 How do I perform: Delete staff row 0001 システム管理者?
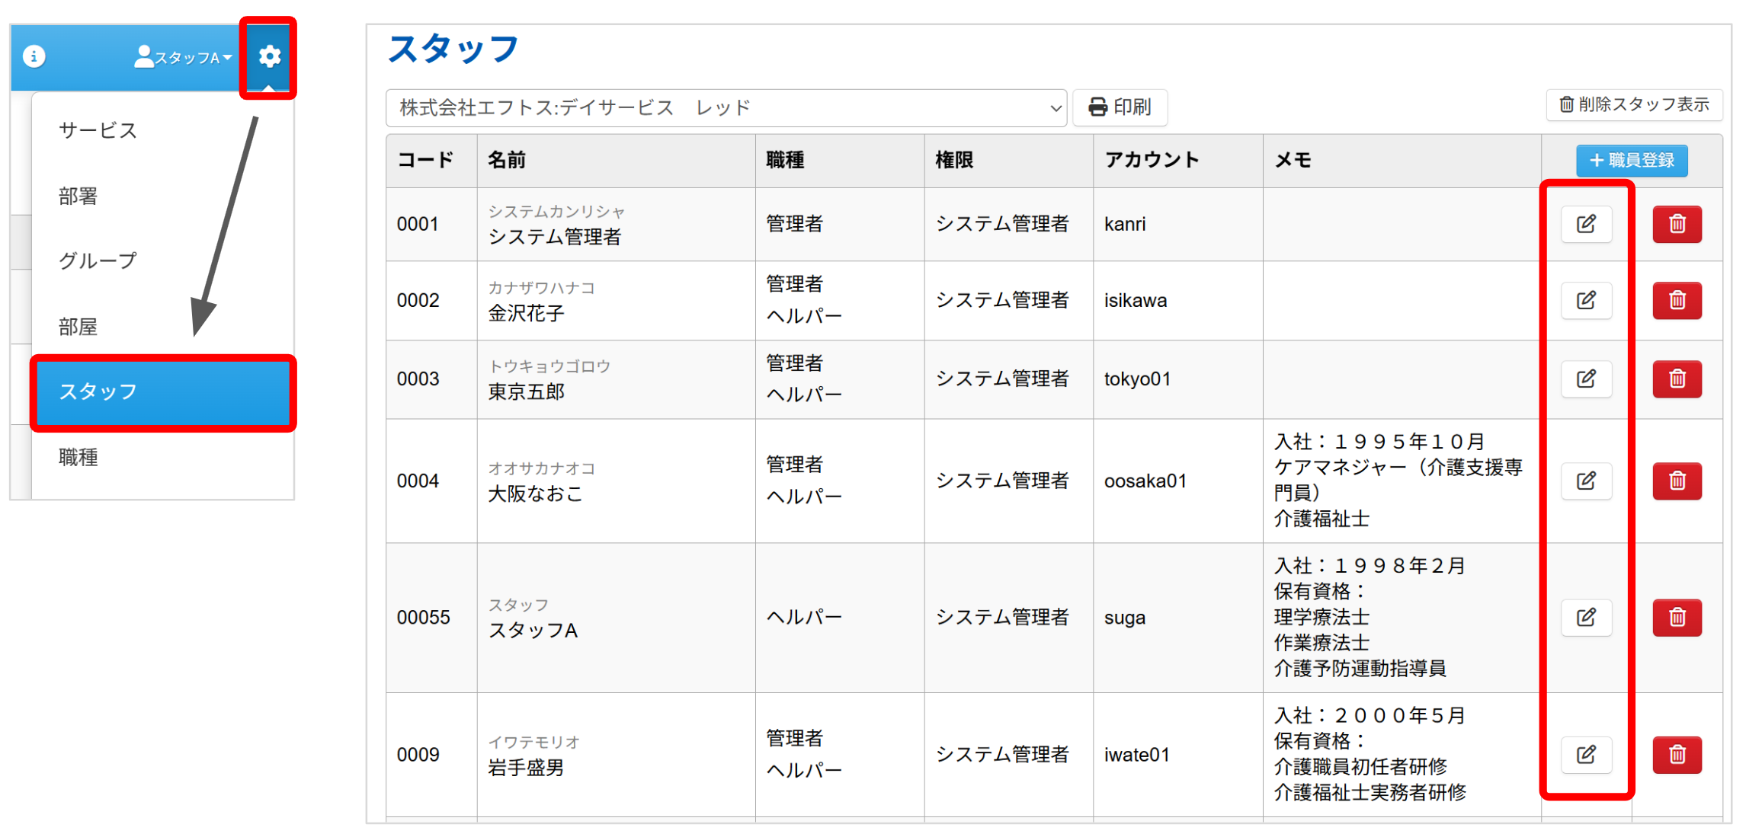click(x=1677, y=224)
